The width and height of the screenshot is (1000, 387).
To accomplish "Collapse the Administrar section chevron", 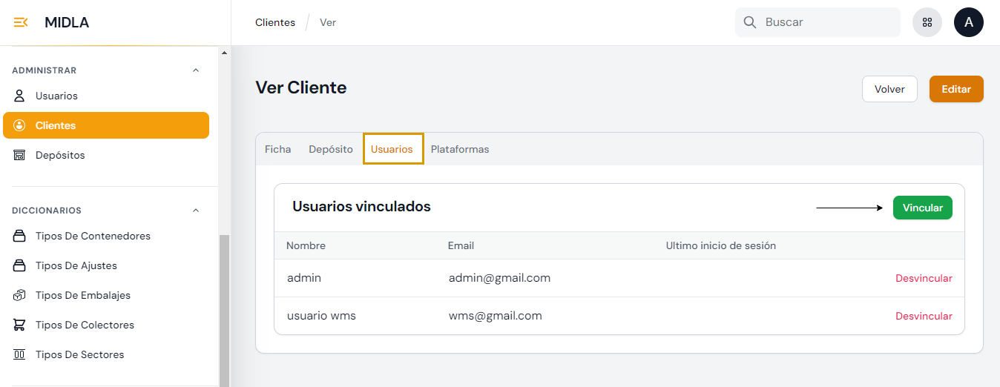I will click(x=196, y=70).
